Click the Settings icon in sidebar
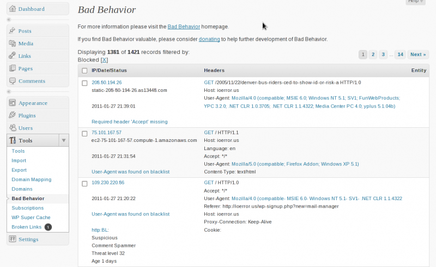The width and height of the screenshot is (436, 267). [13, 239]
